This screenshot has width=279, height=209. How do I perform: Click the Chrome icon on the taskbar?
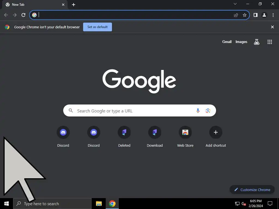(112, 204)
